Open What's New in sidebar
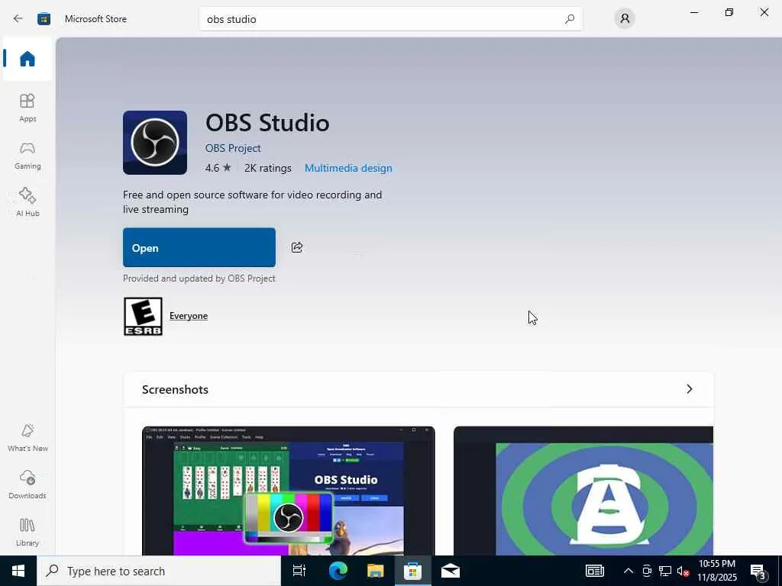The height and width of the screenshot is (586, 782). [x=28, y=437]
